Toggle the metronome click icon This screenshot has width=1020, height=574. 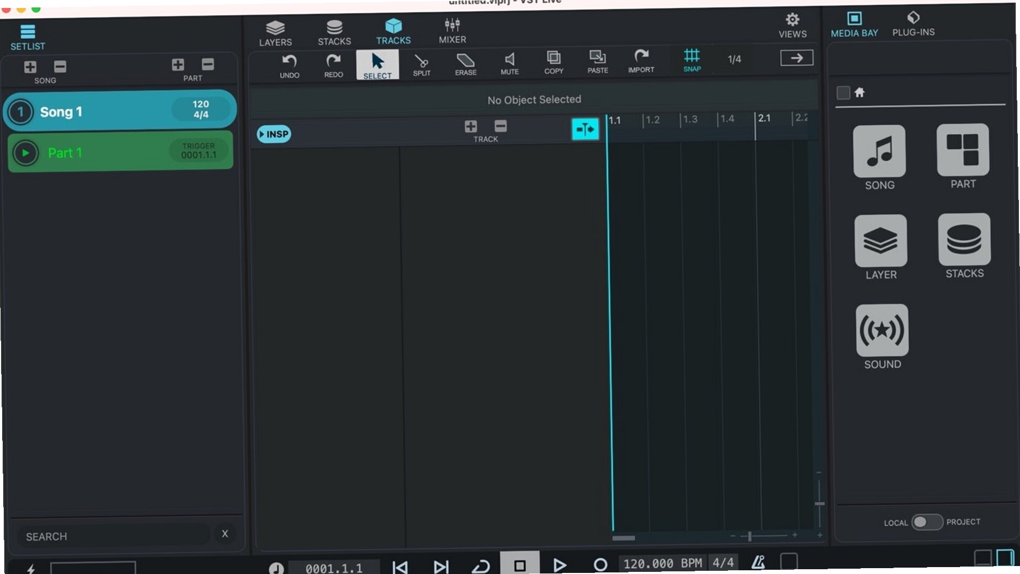[758, 561]
